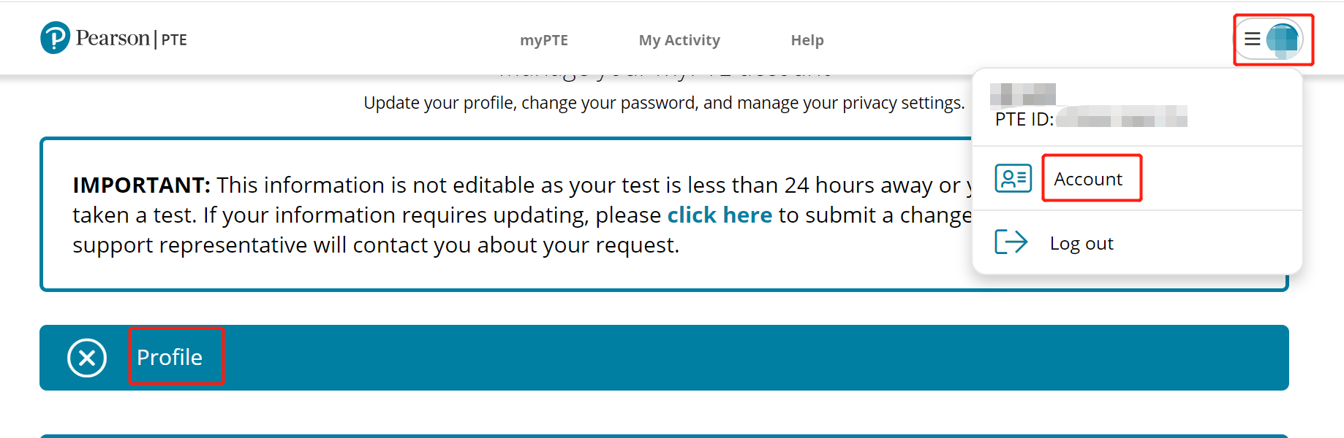Image resolution: width=1344 pixels, height=438 pixels.
Task: Click the user avatar picture
Action: click(x=1283, y=39)
